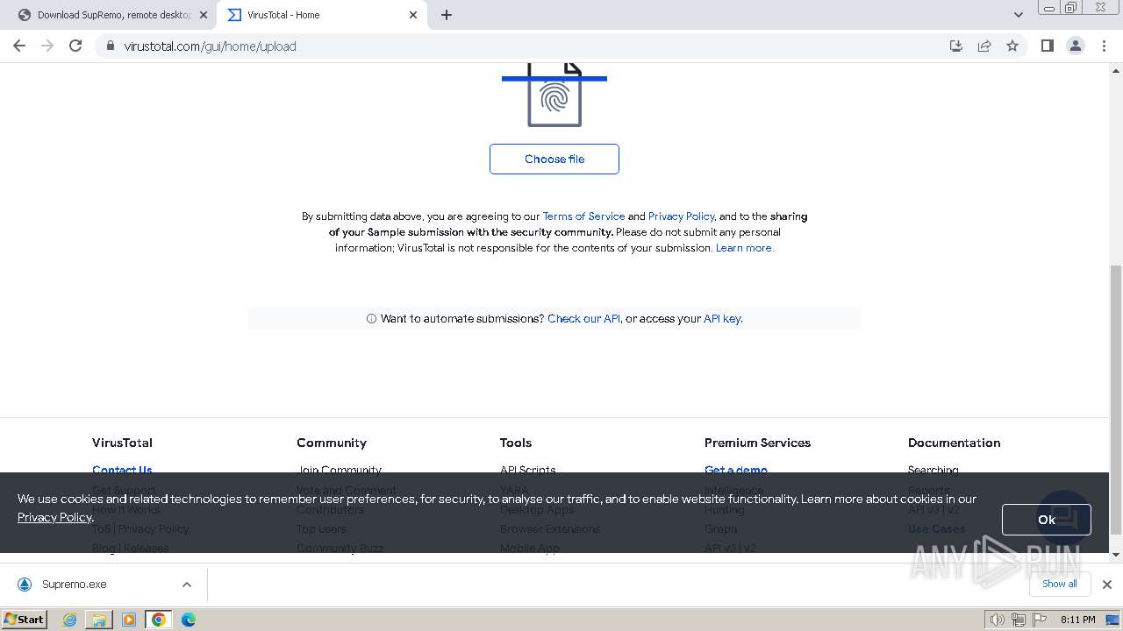Open the API key link
This screenshot has width=1123, height=631.
pos(722,319)
